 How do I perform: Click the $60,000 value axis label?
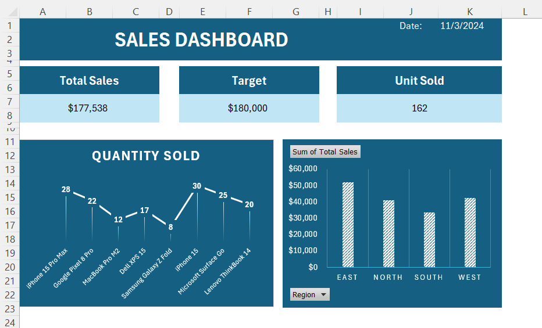[303, 169]
